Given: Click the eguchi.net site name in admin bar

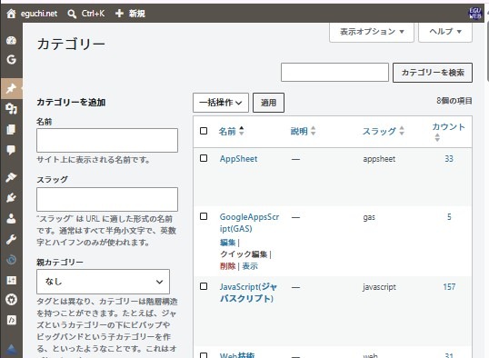Looking at the screenshot, I should pos(39,14).
